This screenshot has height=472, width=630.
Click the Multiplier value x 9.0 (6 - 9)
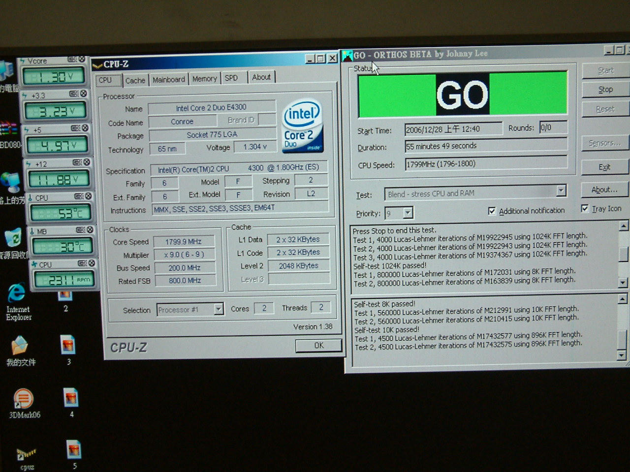tap(185, 255)
